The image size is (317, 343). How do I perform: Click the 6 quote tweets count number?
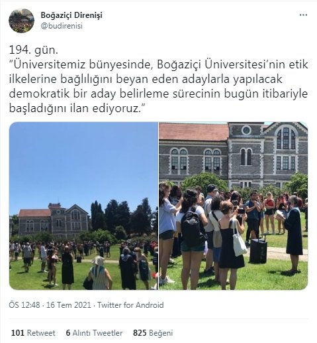point(68,333)
